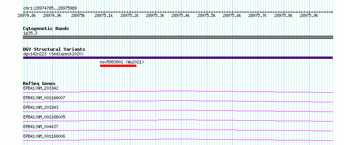Click the chr1:28974785..28975989 region label
Viewport: 344px width, 145px height.
point(50,8)
